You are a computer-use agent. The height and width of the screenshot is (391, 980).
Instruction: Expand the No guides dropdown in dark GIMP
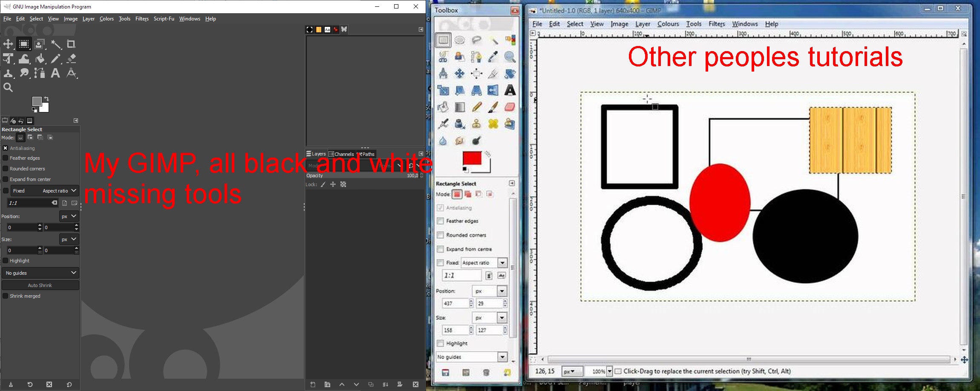point(40,273)
